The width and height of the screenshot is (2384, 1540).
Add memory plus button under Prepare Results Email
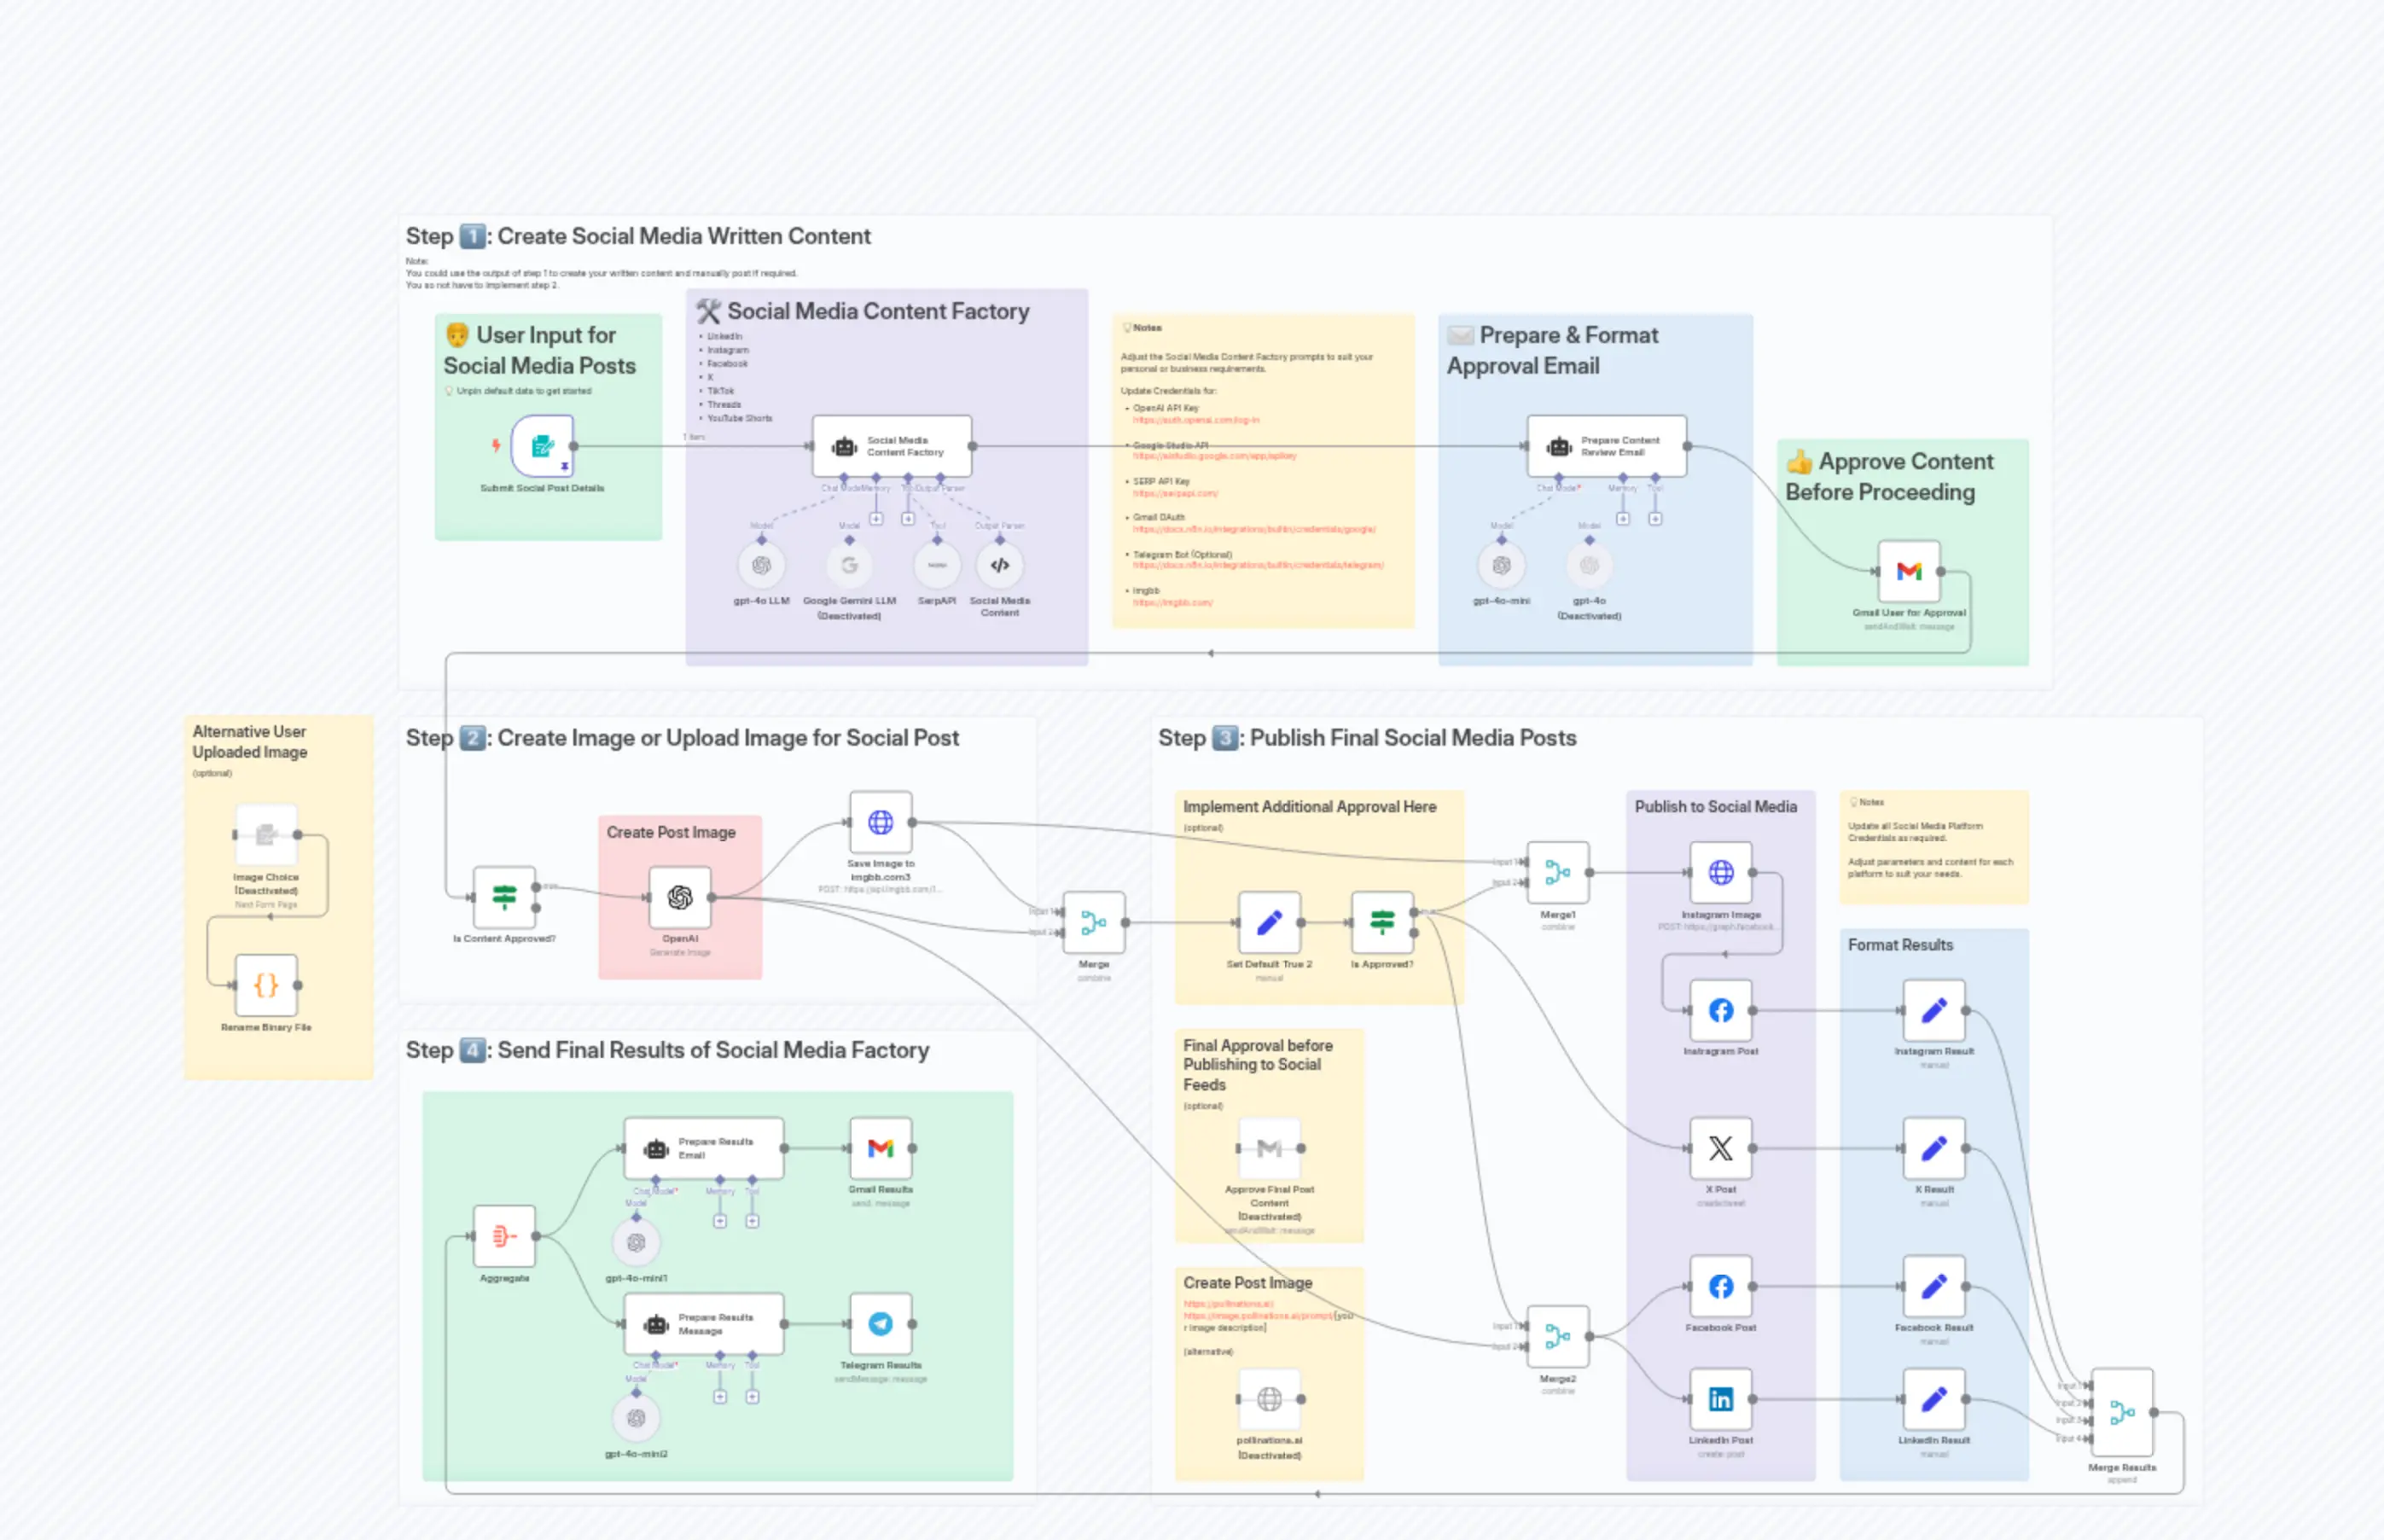tap(719, 1222)
